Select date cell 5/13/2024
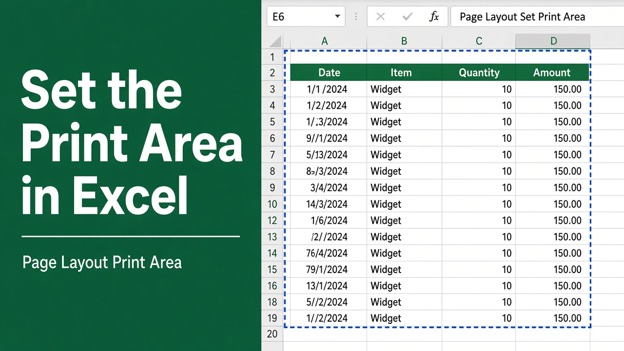624x351 pixels. point(329,155)
